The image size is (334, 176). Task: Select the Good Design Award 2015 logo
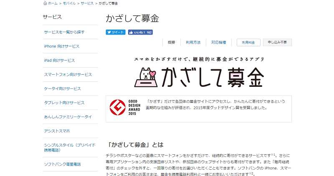(x=125, y=108)
